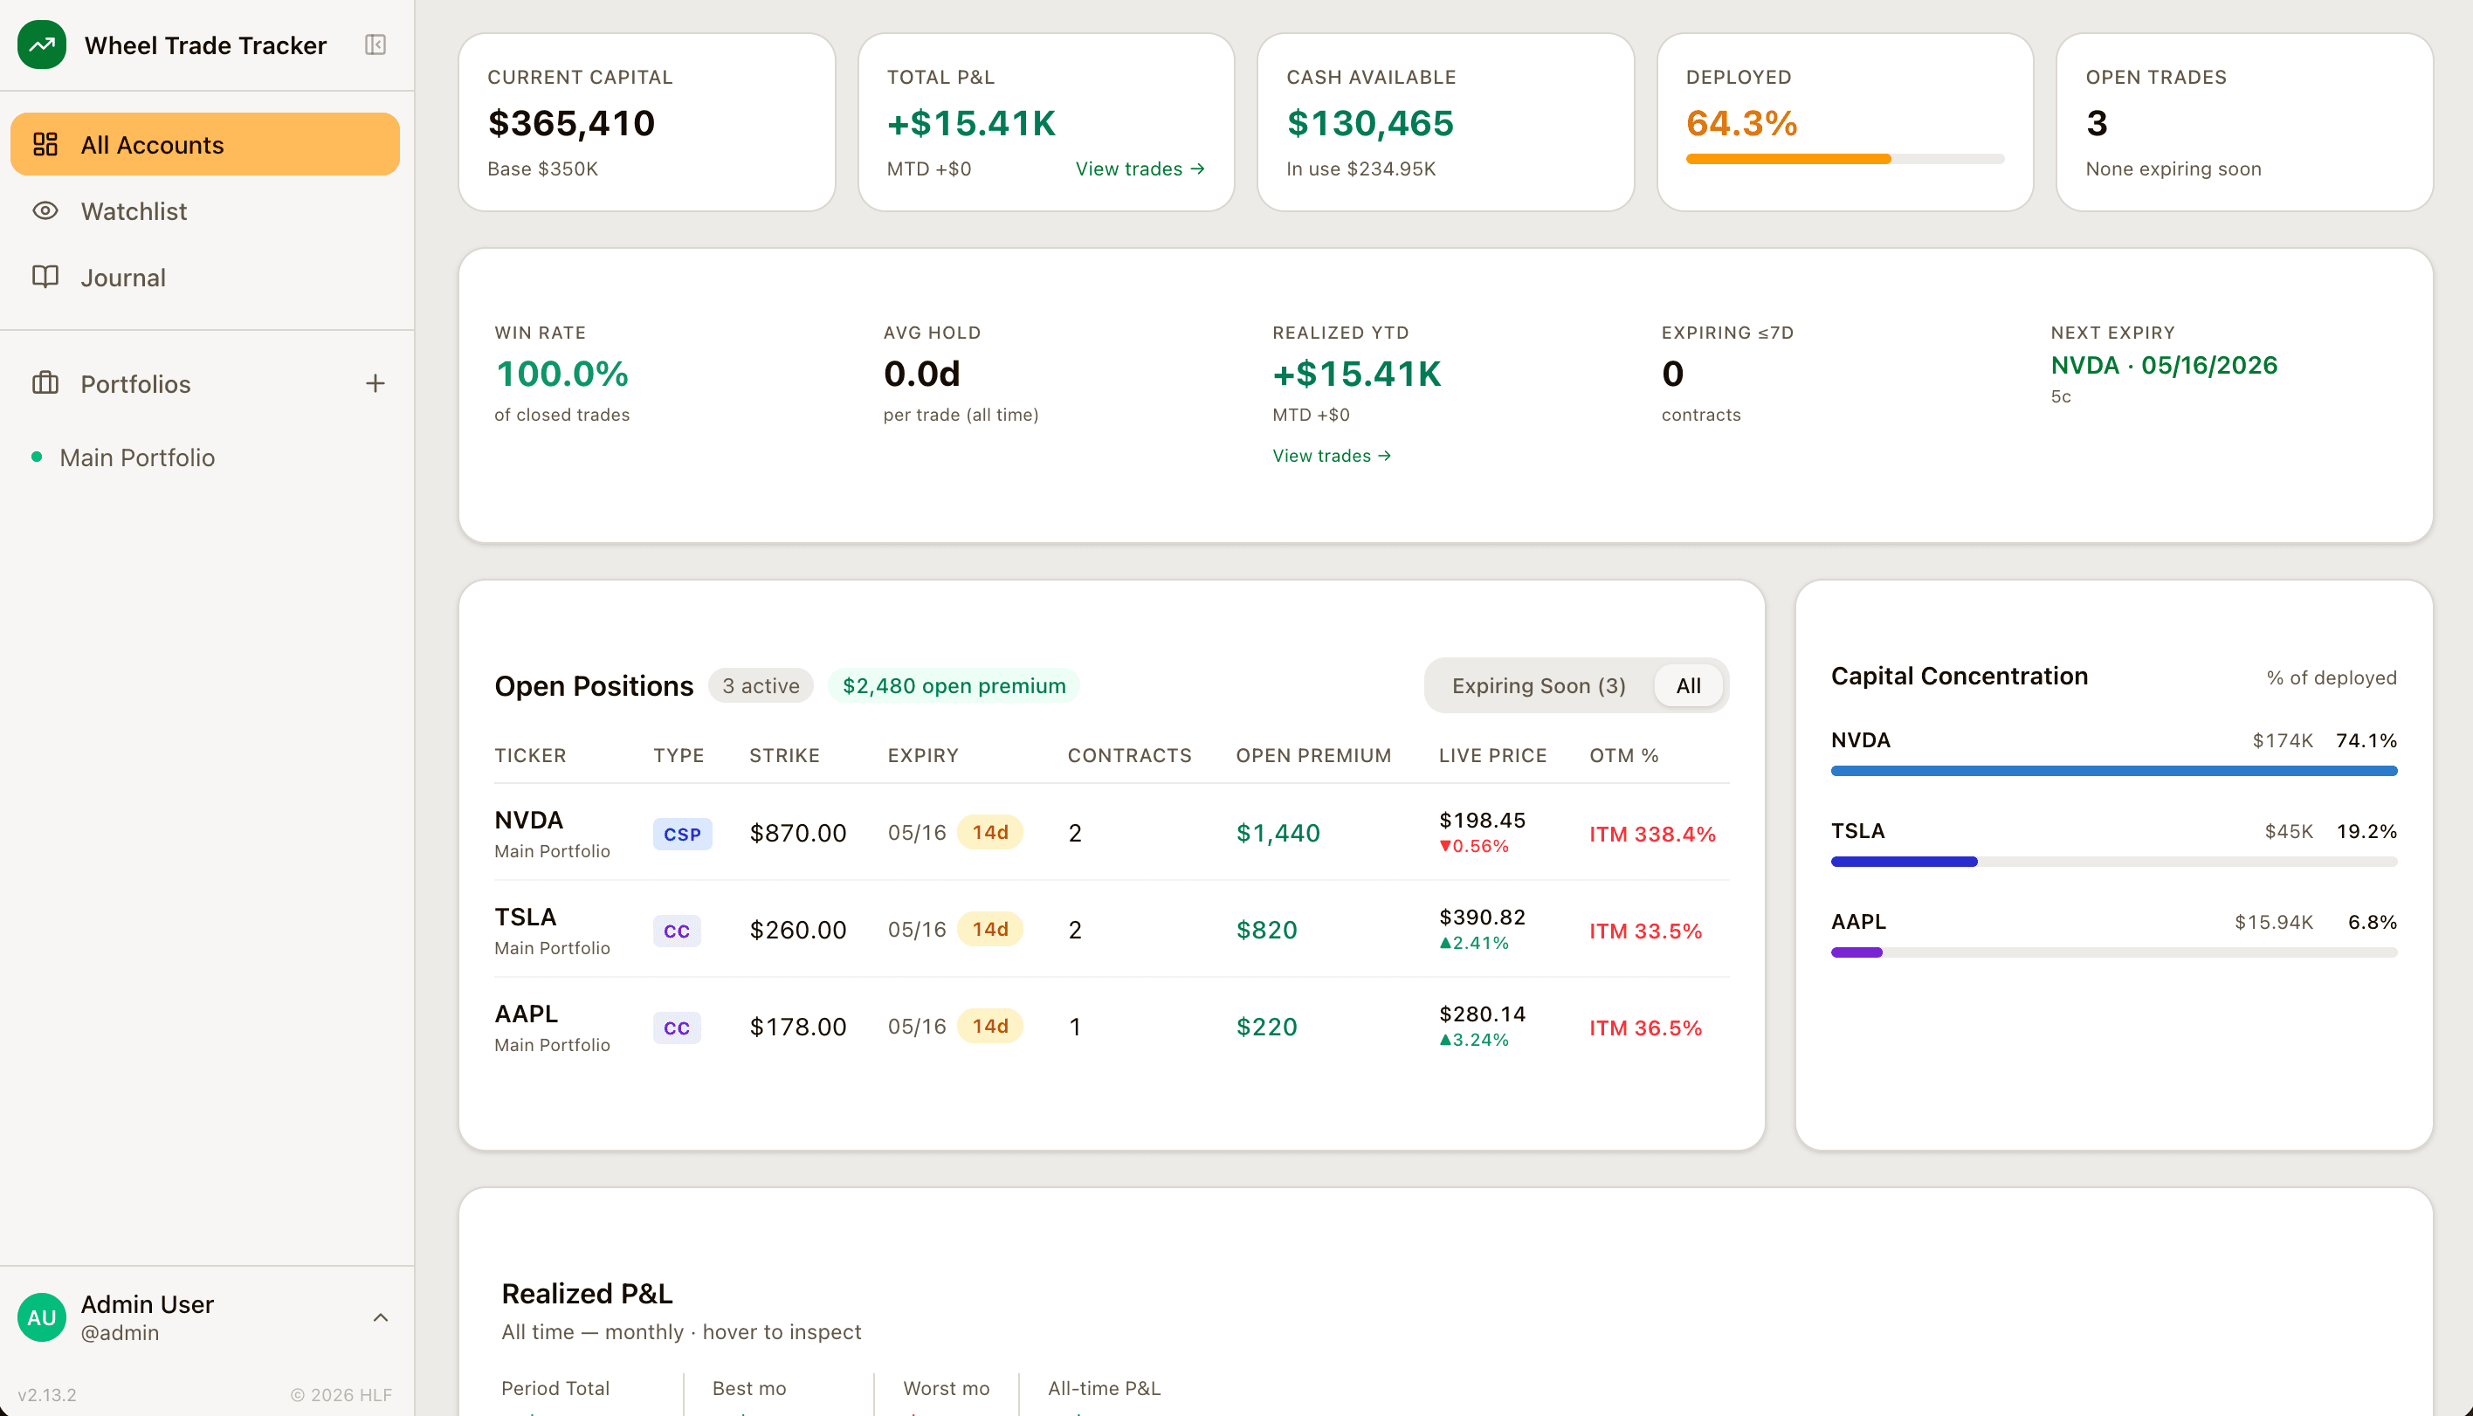Collapse the sidebar panel icon
2473x1416 pixels.
[375, 45]
